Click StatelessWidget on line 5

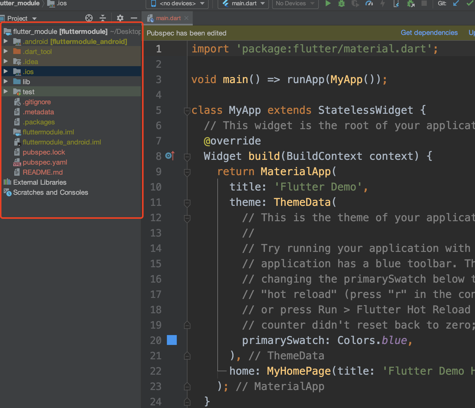[366, 110]
